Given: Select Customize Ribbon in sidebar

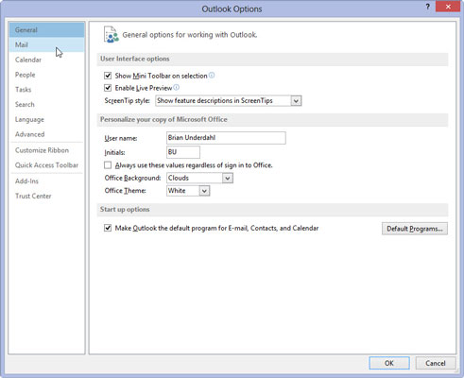Looking at the screenshot, I should click(46, 150).
